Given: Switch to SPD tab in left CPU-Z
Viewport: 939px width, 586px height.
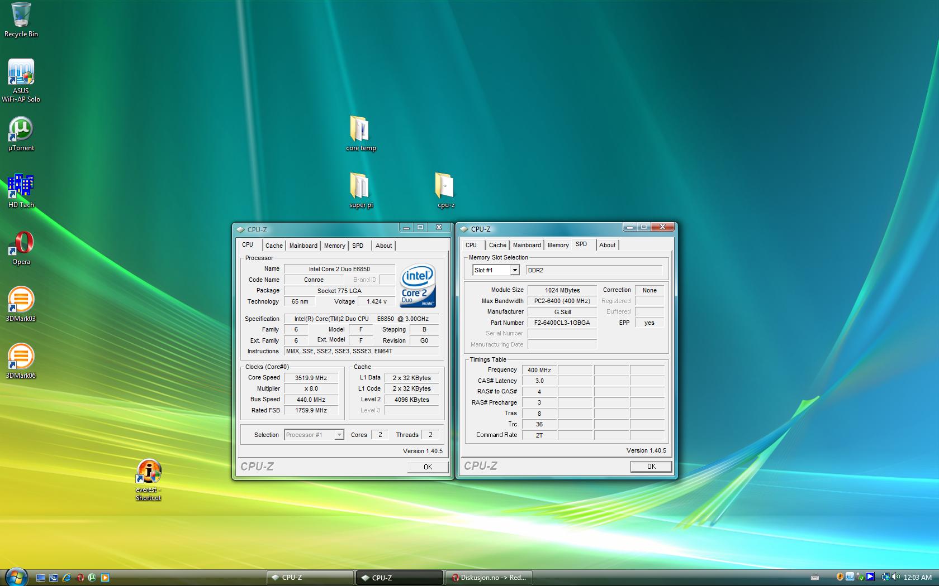Looking at the screenshot, I should click(x=358, y=246).
